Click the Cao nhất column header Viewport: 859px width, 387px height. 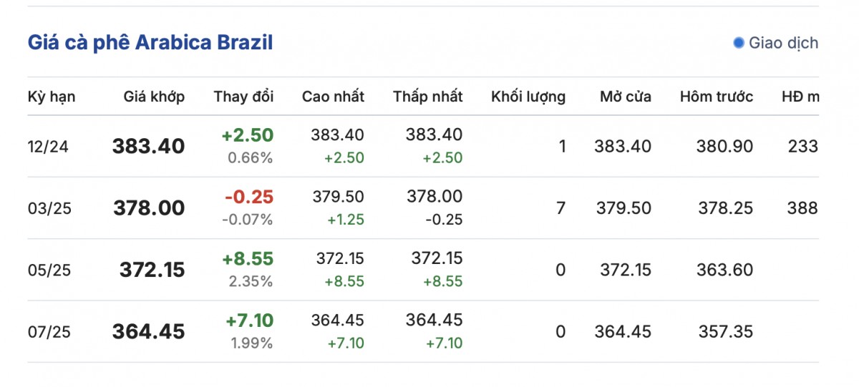[333, 97]
